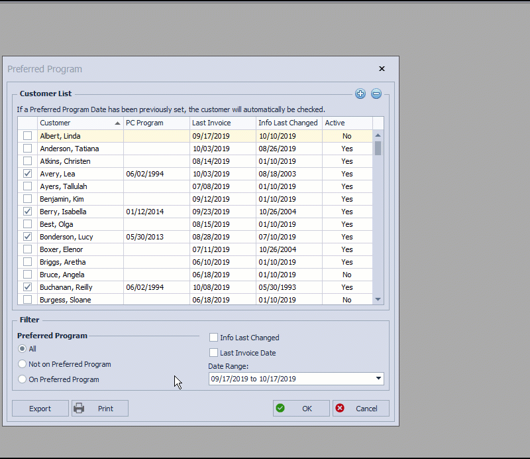Click the blue plus icon above customer list
530x459 pixels.
pyautogui.click(x=360, y=94)
